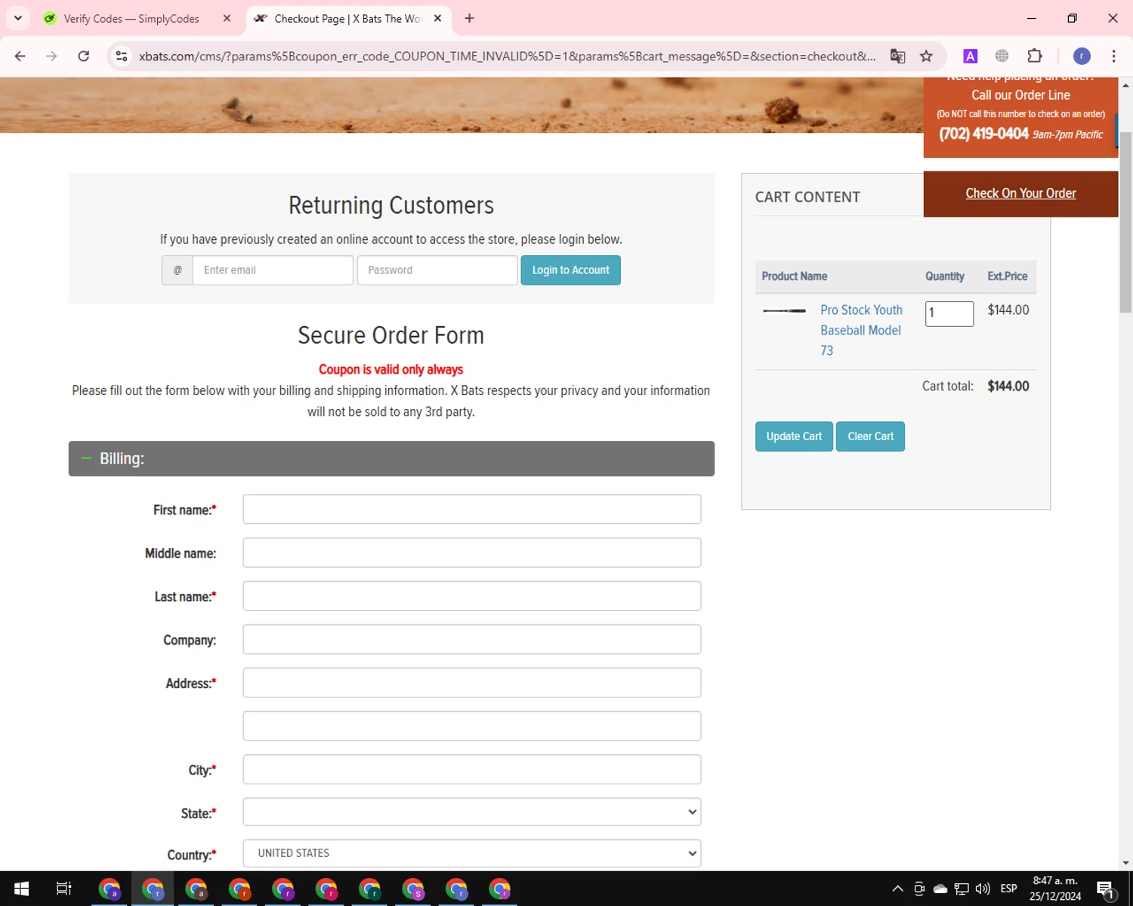Viewport: 1133px width, 906px height.
Task: Click the Clear Cart button
Action: tap(870, 436)
